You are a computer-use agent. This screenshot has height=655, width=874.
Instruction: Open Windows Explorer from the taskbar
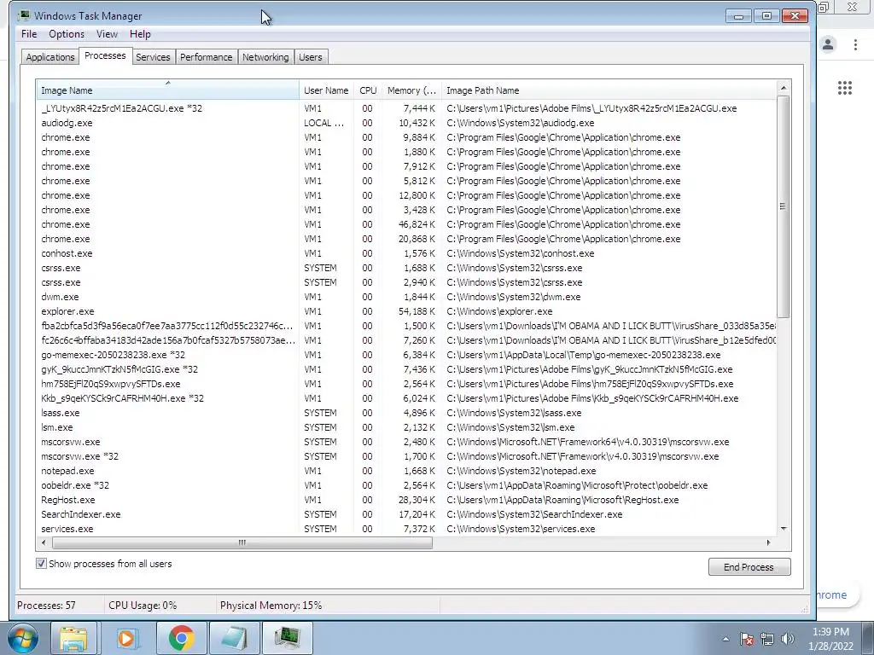click(x=73, y=638)
